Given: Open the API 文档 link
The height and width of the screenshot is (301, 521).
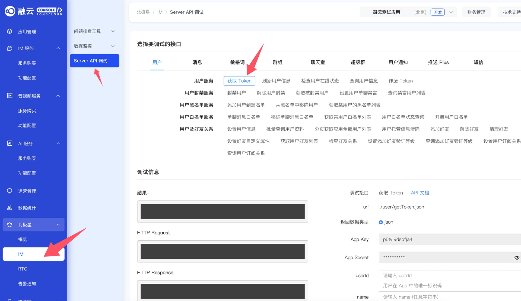Looking at the screenshot, I should (x=420, y=193).
